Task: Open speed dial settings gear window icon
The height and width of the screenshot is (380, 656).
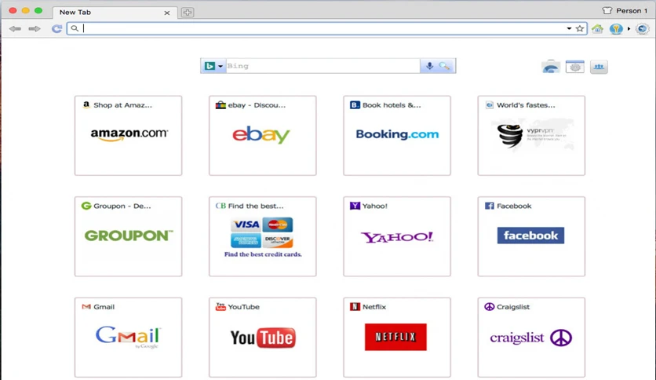Action: click(x=575, y=67)
